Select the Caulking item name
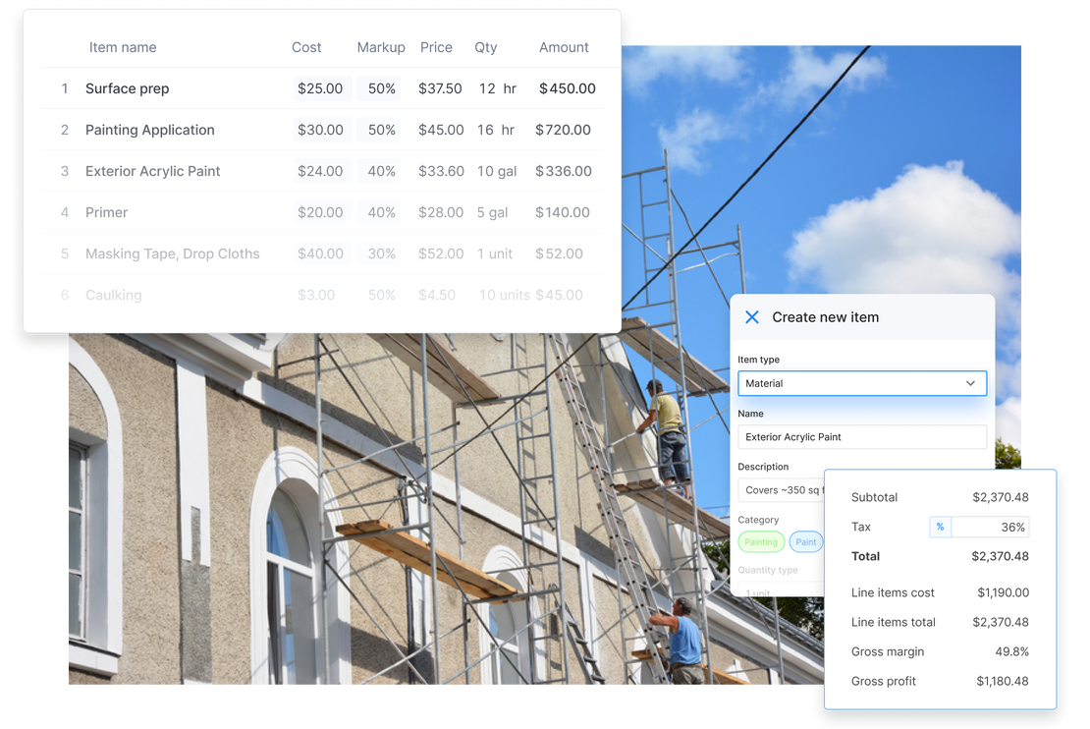 pos(113,295)
